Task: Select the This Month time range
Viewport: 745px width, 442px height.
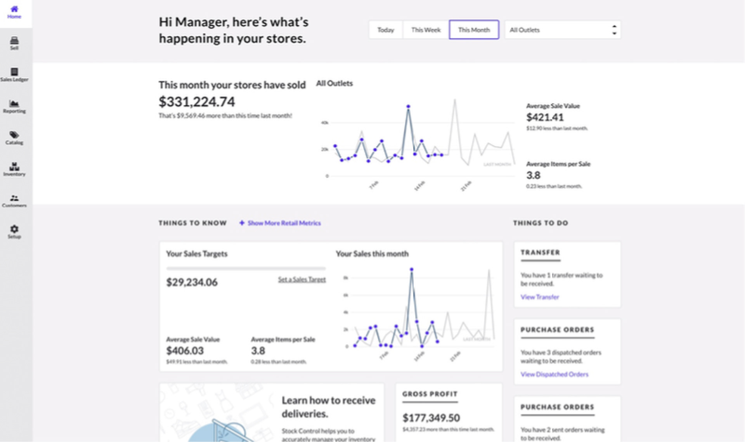Action: pos(474,30)
